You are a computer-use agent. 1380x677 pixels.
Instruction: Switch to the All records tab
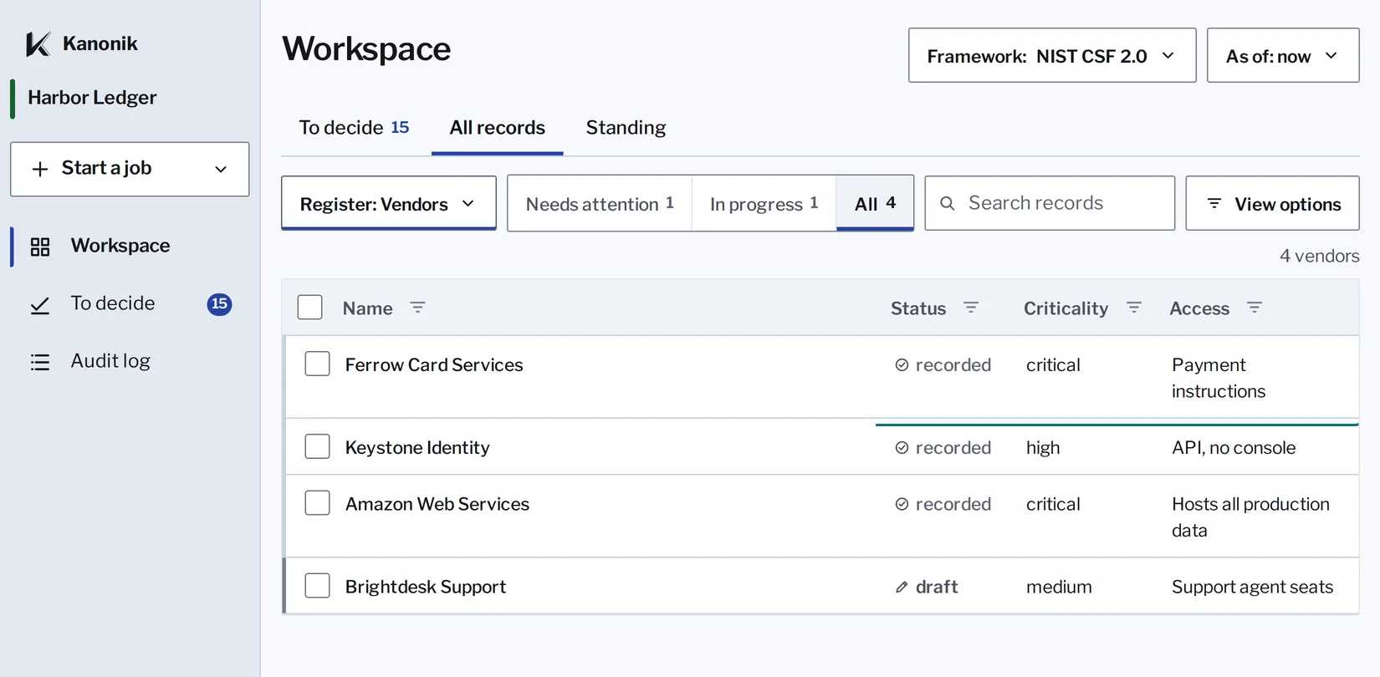(498, 128)
